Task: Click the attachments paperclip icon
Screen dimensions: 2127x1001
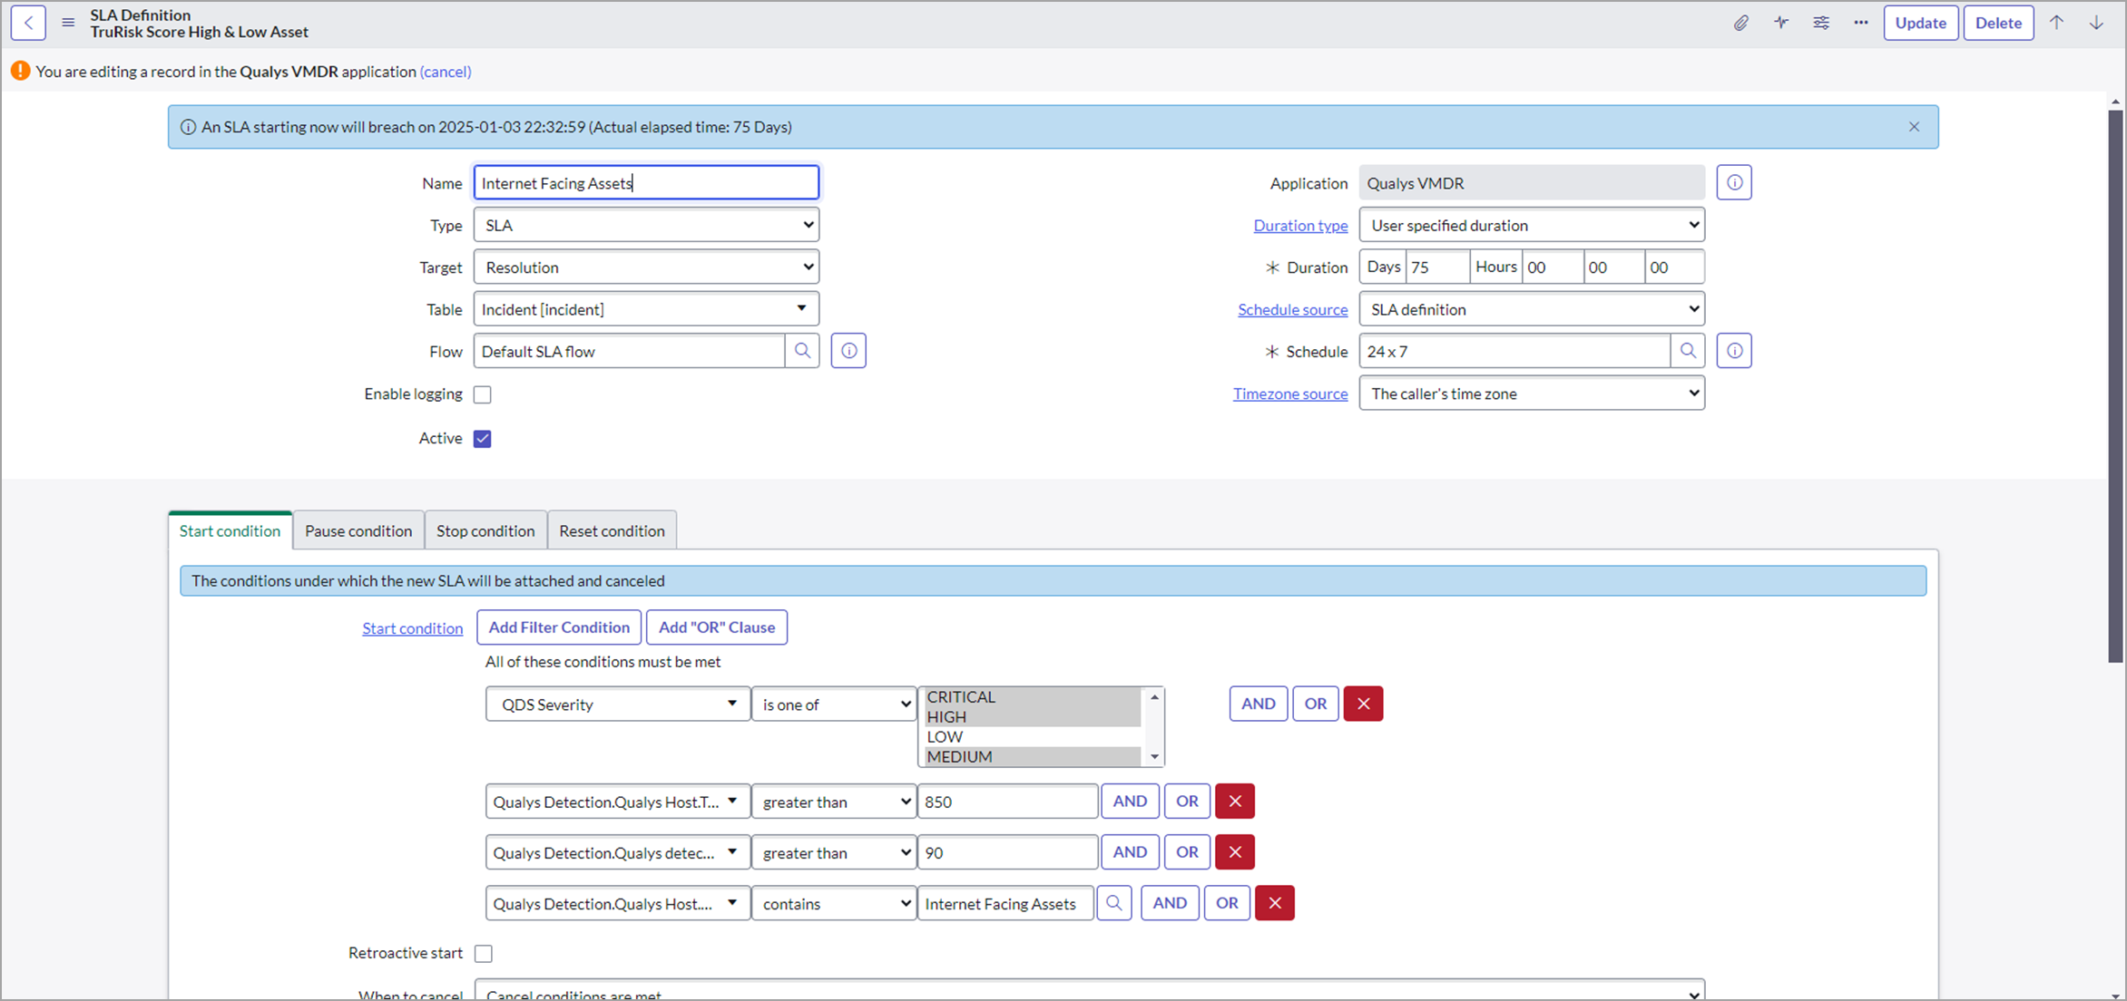Action: [1740, 23]
